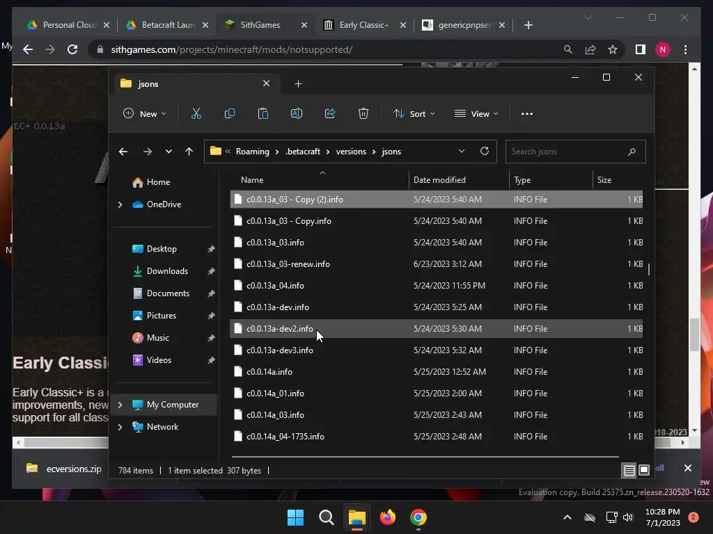
Task: Expand the OneDrive tree node
Action: coord(120,205)
